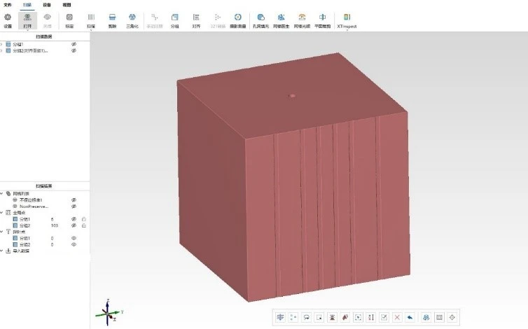Launch the XTInspect tool
528x329 pixels.
pyautogui.click(x=347, y=20)
